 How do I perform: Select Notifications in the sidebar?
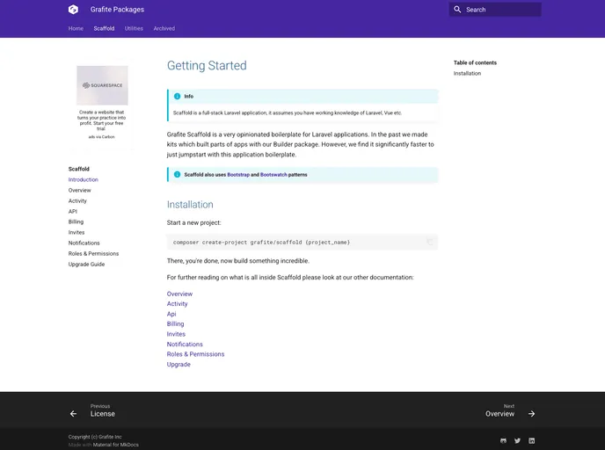(84, 243)
